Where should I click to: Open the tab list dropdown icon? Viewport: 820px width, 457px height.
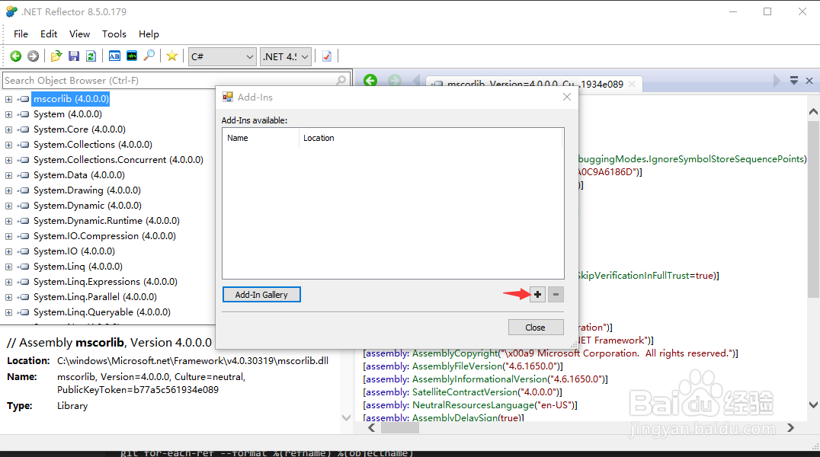(x=794, y=81)
